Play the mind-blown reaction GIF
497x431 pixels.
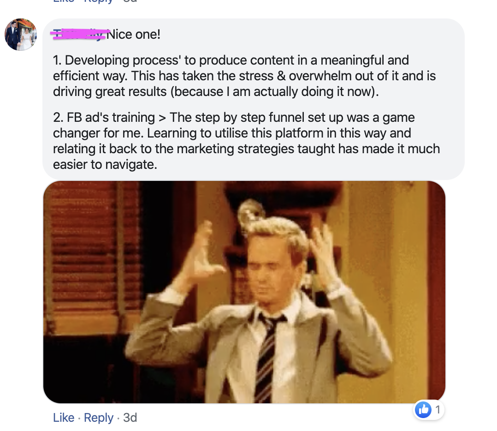point(244,292)
